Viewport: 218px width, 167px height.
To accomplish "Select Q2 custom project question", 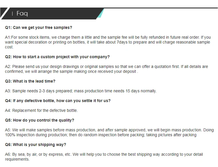I will coord(57,57).
